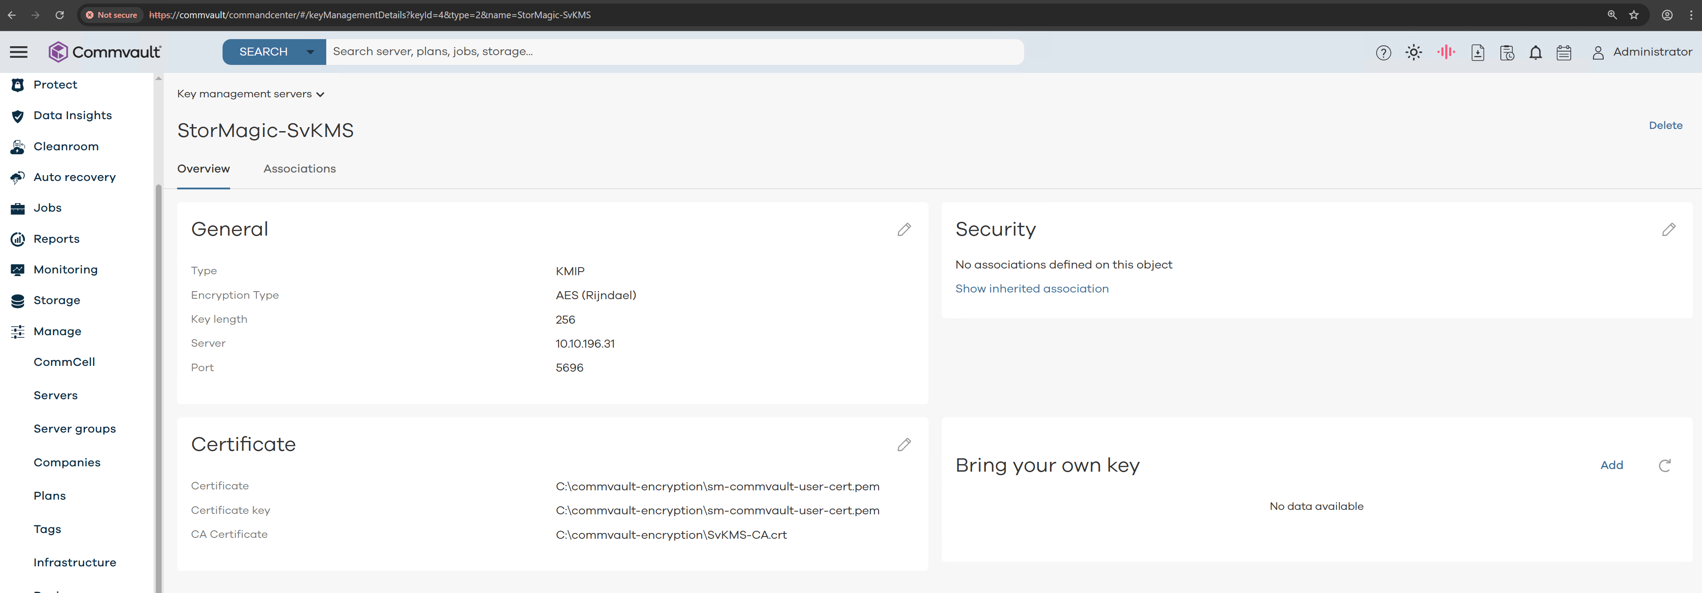Open the download center icon
Image resolution: width=1702 pixels, height=593 pixels.
[x=1478, y=53]
